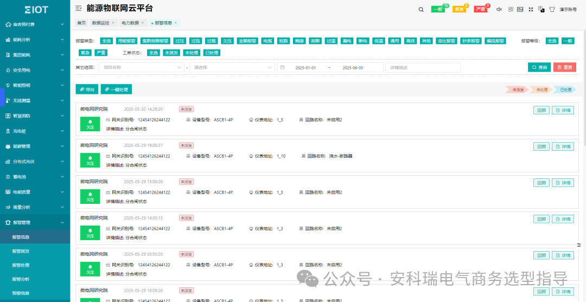Viewport: 586px width, 302px height.
Task: Open 详情 for the 2025-05-30 14:28:20 alarm
Action: (x=563, y=110)
